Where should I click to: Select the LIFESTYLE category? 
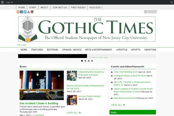(x=122, y=50)
